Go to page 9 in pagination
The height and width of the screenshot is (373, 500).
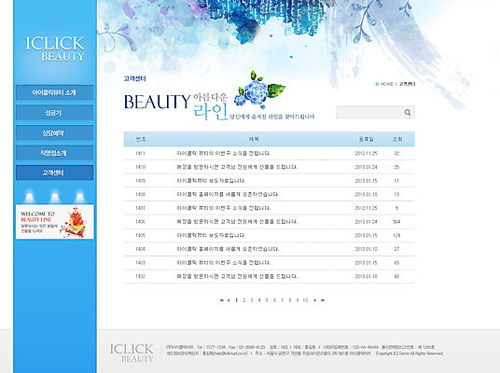(x=298, y=300)
